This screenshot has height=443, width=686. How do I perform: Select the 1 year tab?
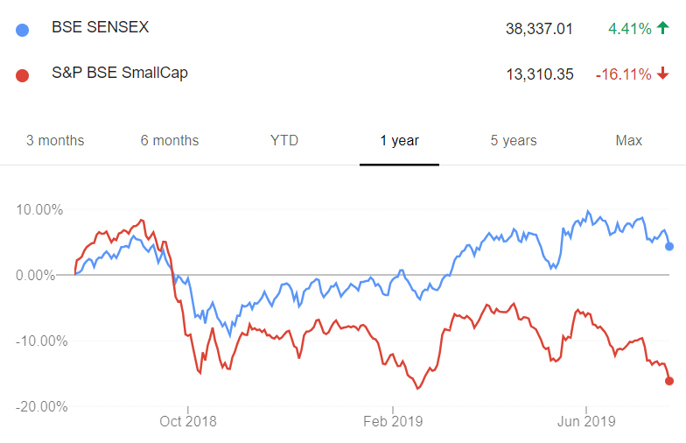coord(399,140)
